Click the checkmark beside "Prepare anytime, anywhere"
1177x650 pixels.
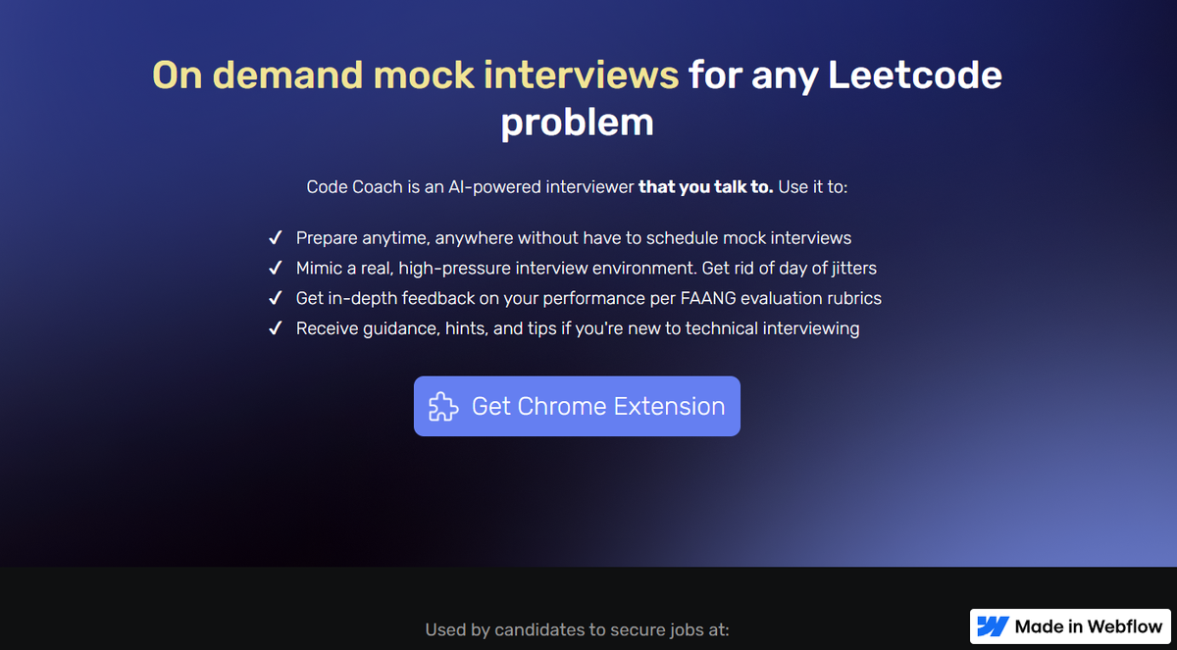[x=276, y=238]
